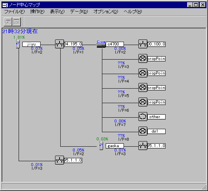Open the オプション(O) menu
Image resolution: width=208 pixels, height=191 pixels.
pyautogui.click(x=106, y=12)
